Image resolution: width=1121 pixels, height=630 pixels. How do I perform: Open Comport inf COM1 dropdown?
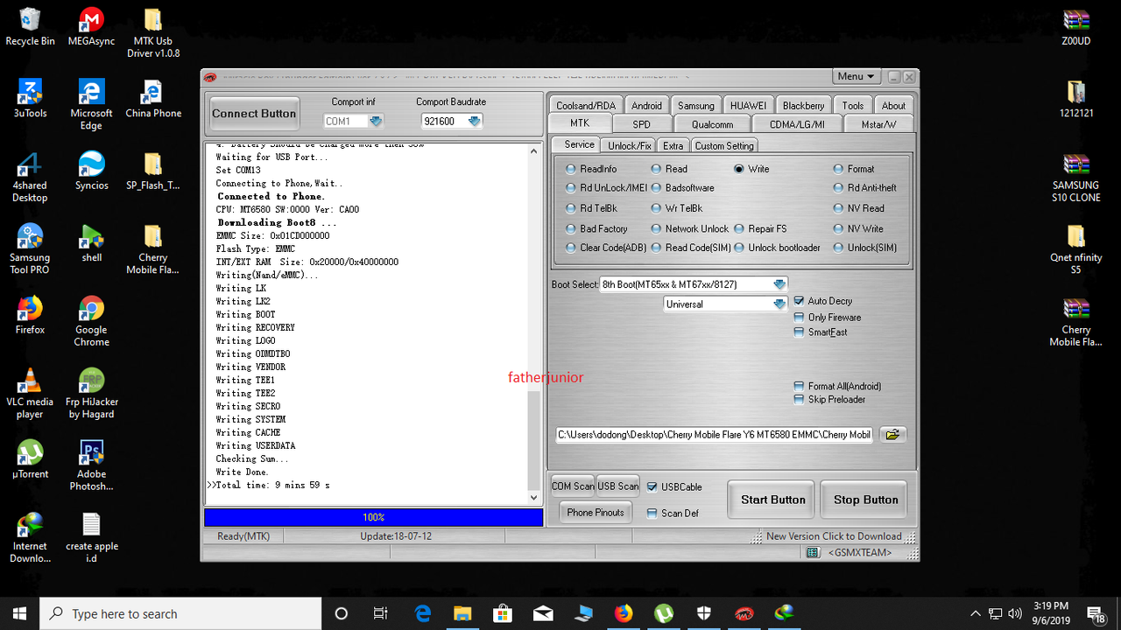(376, 122)
